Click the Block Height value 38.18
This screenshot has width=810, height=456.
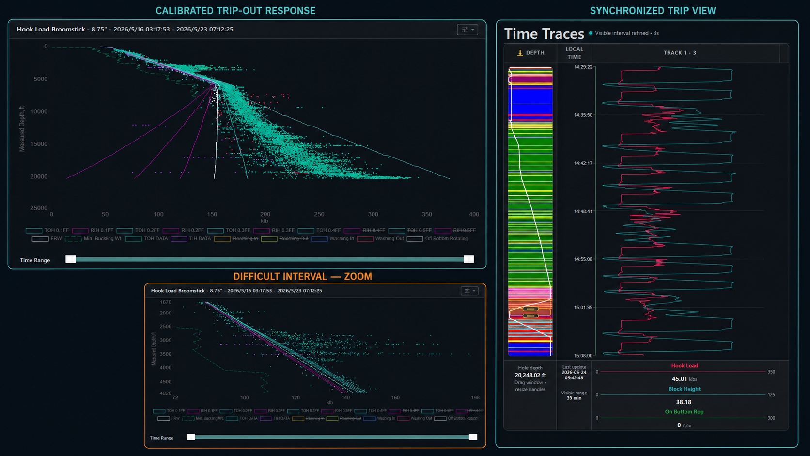tap(684, 402)
